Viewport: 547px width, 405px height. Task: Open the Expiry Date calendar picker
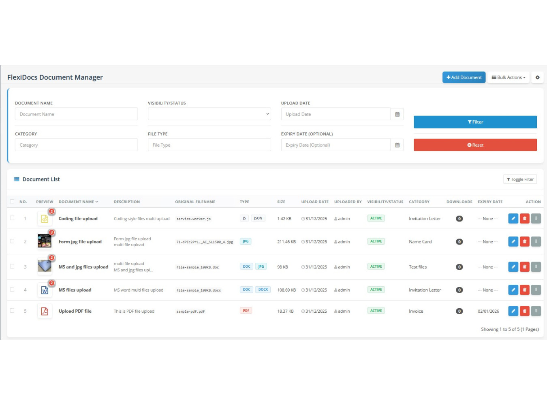tap(397, 145)
